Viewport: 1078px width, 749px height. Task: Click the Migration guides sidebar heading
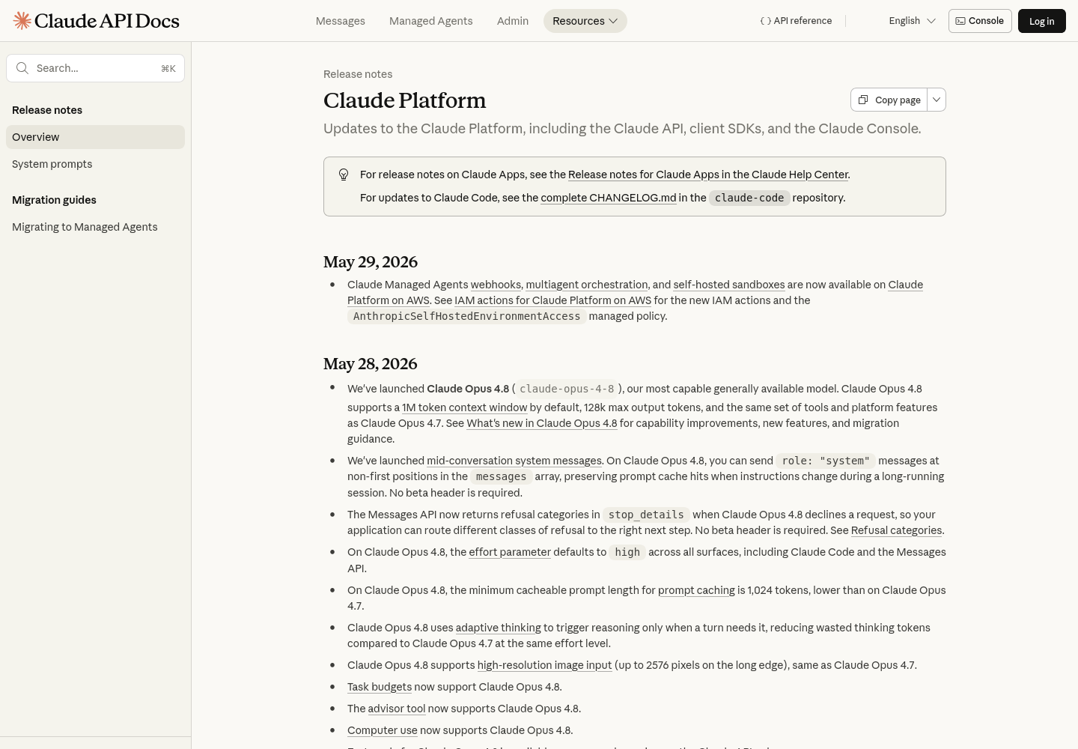coord(54,200)
